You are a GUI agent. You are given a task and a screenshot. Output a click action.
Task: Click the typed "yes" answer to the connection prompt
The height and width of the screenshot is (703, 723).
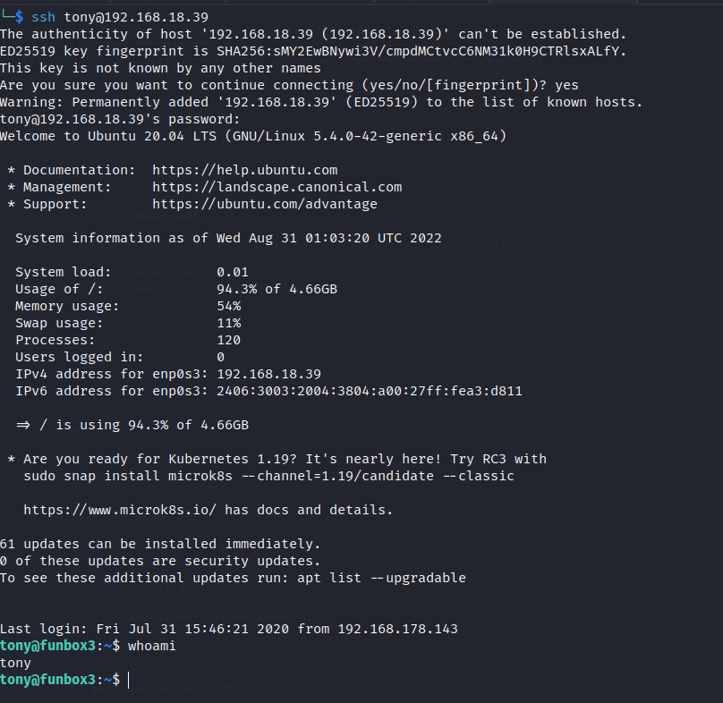(566, 85)
